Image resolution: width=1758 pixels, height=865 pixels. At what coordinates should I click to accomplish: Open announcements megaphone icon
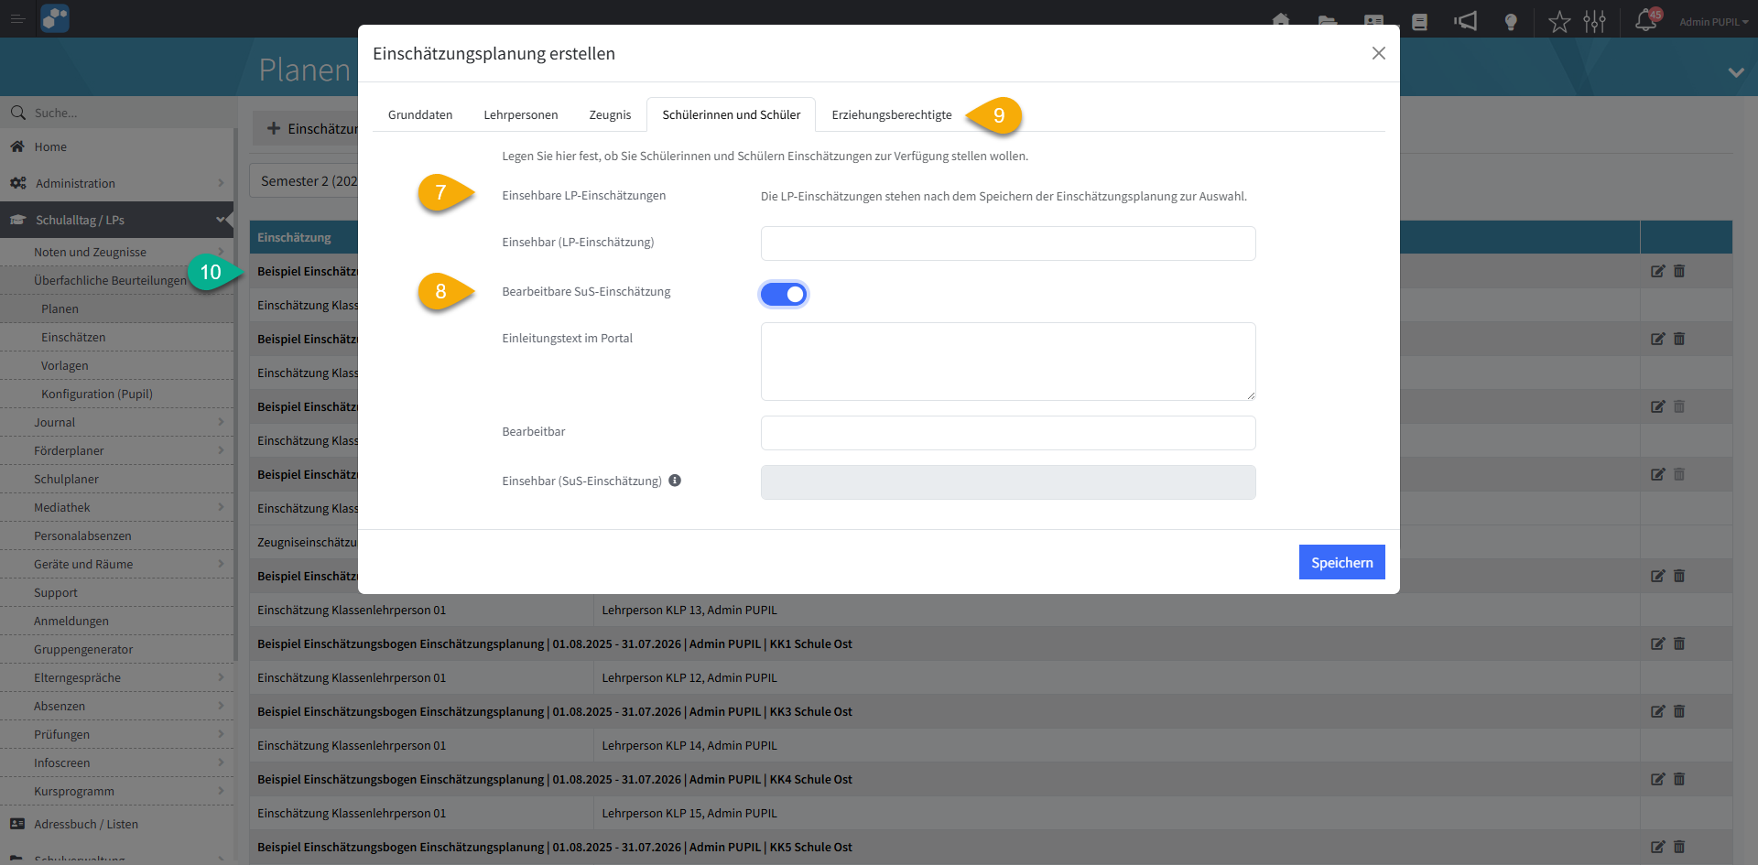point(1465,21)
